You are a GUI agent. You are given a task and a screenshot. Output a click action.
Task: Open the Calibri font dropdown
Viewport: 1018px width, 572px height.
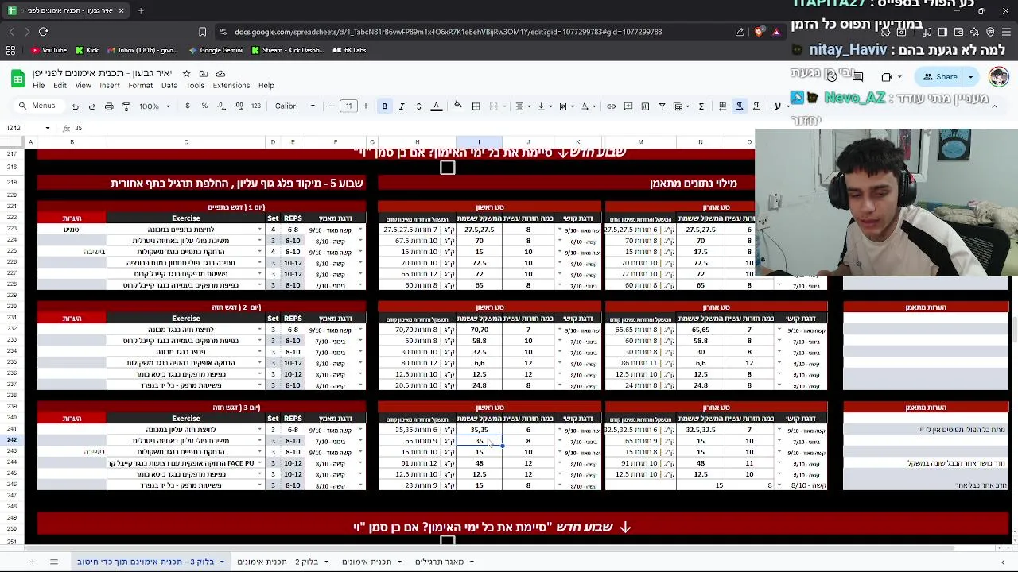point(295,106)
